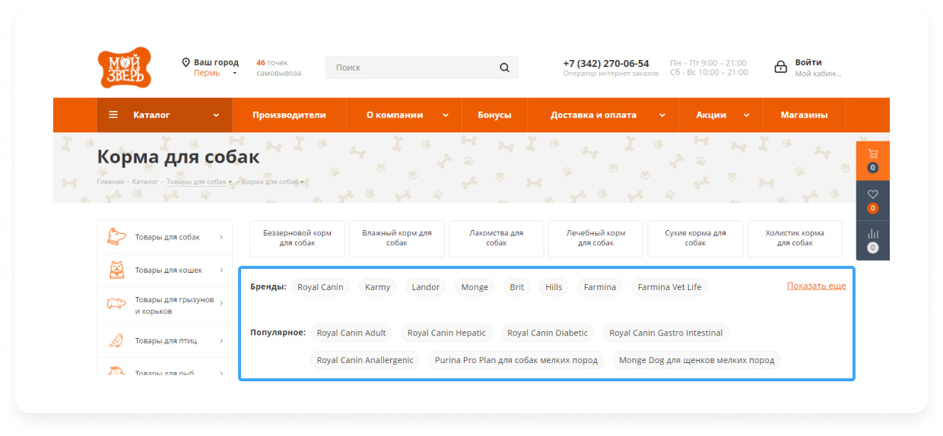Open the Акции menu item
This screenshot has width=943, height=436.
point(711,115)
